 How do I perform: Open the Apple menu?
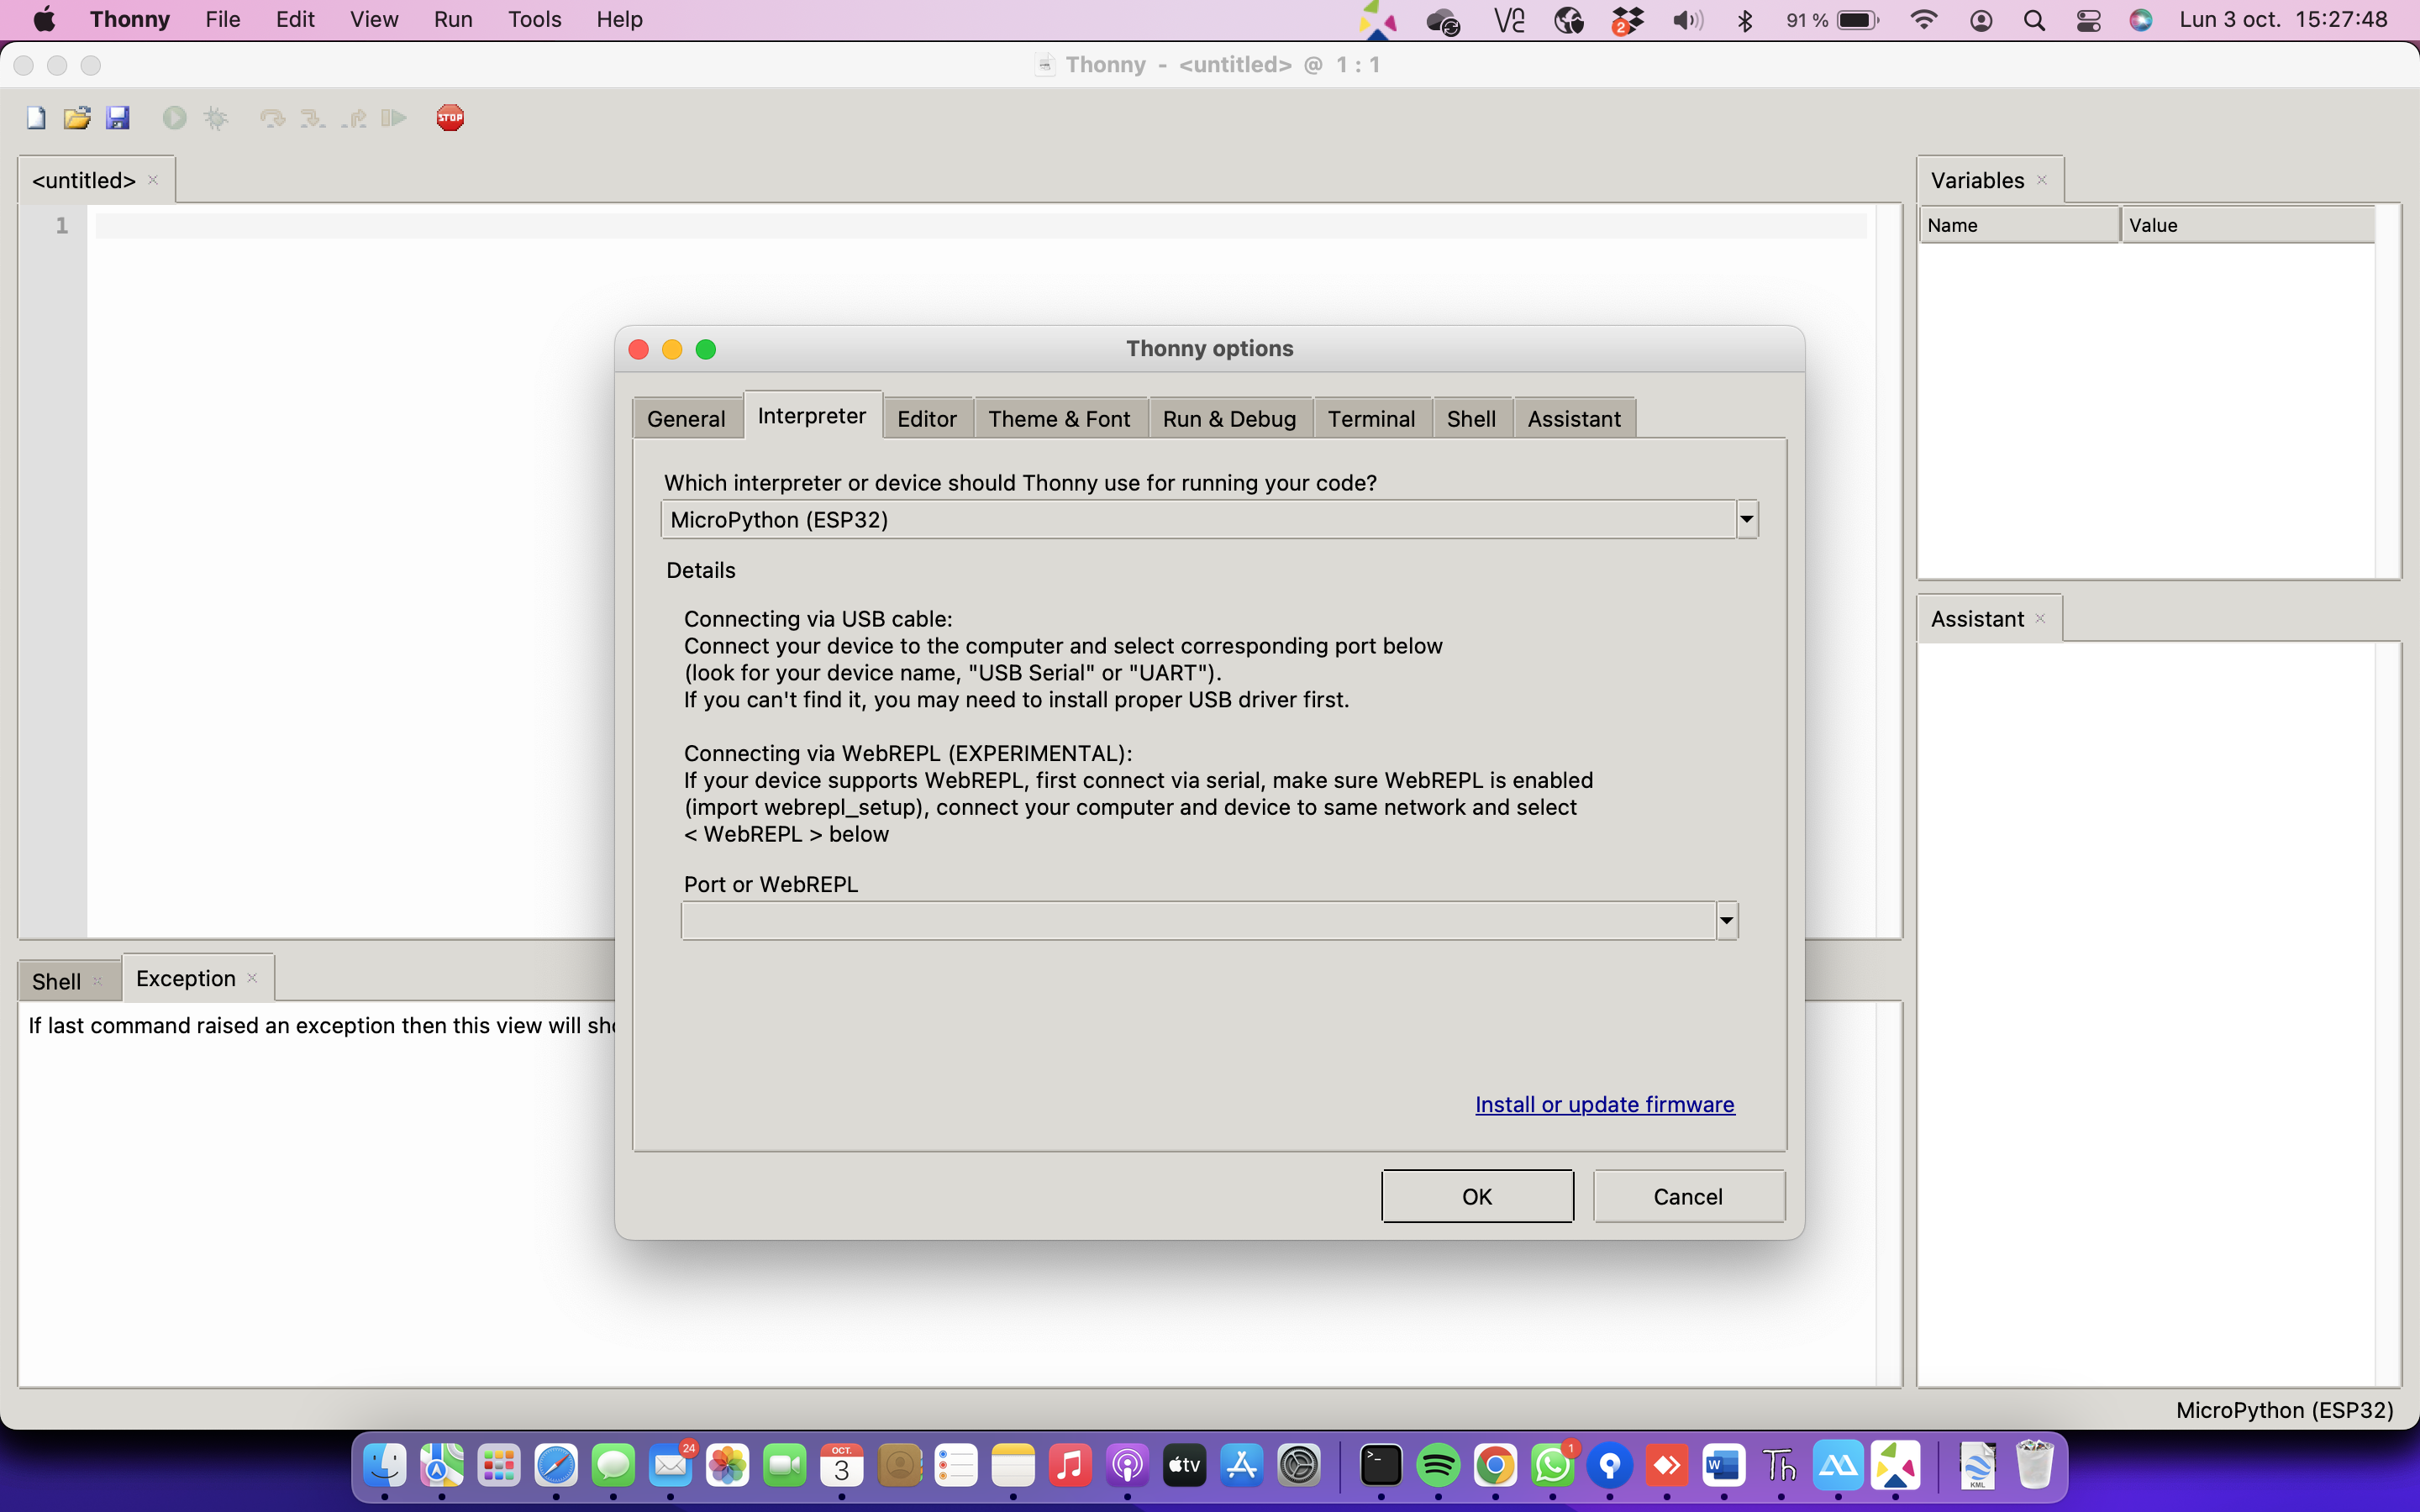45,20
